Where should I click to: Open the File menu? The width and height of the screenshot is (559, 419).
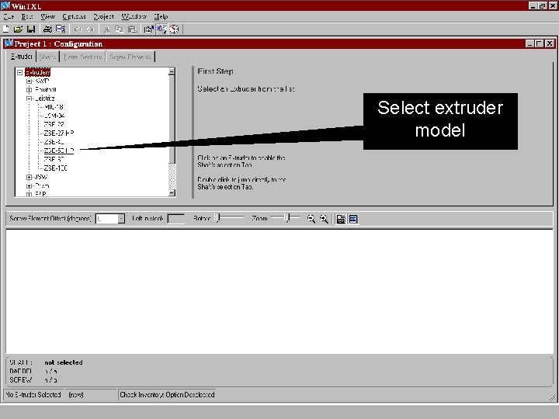pos(9,16)
